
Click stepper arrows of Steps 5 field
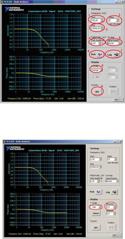point(117,20)
